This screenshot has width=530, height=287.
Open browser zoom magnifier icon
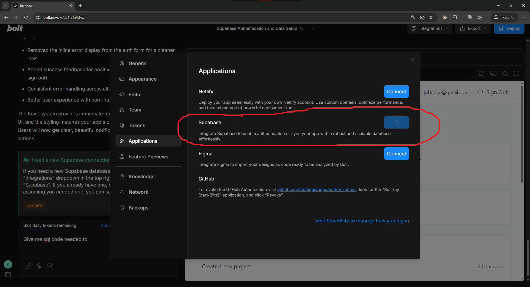413,17
